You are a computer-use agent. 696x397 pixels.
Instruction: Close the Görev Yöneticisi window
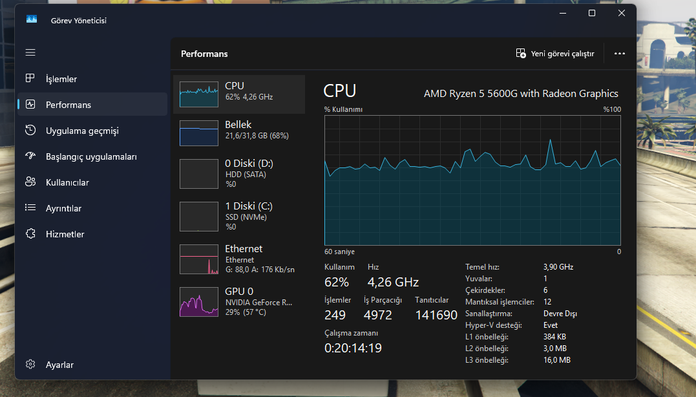tap(622, 14)
